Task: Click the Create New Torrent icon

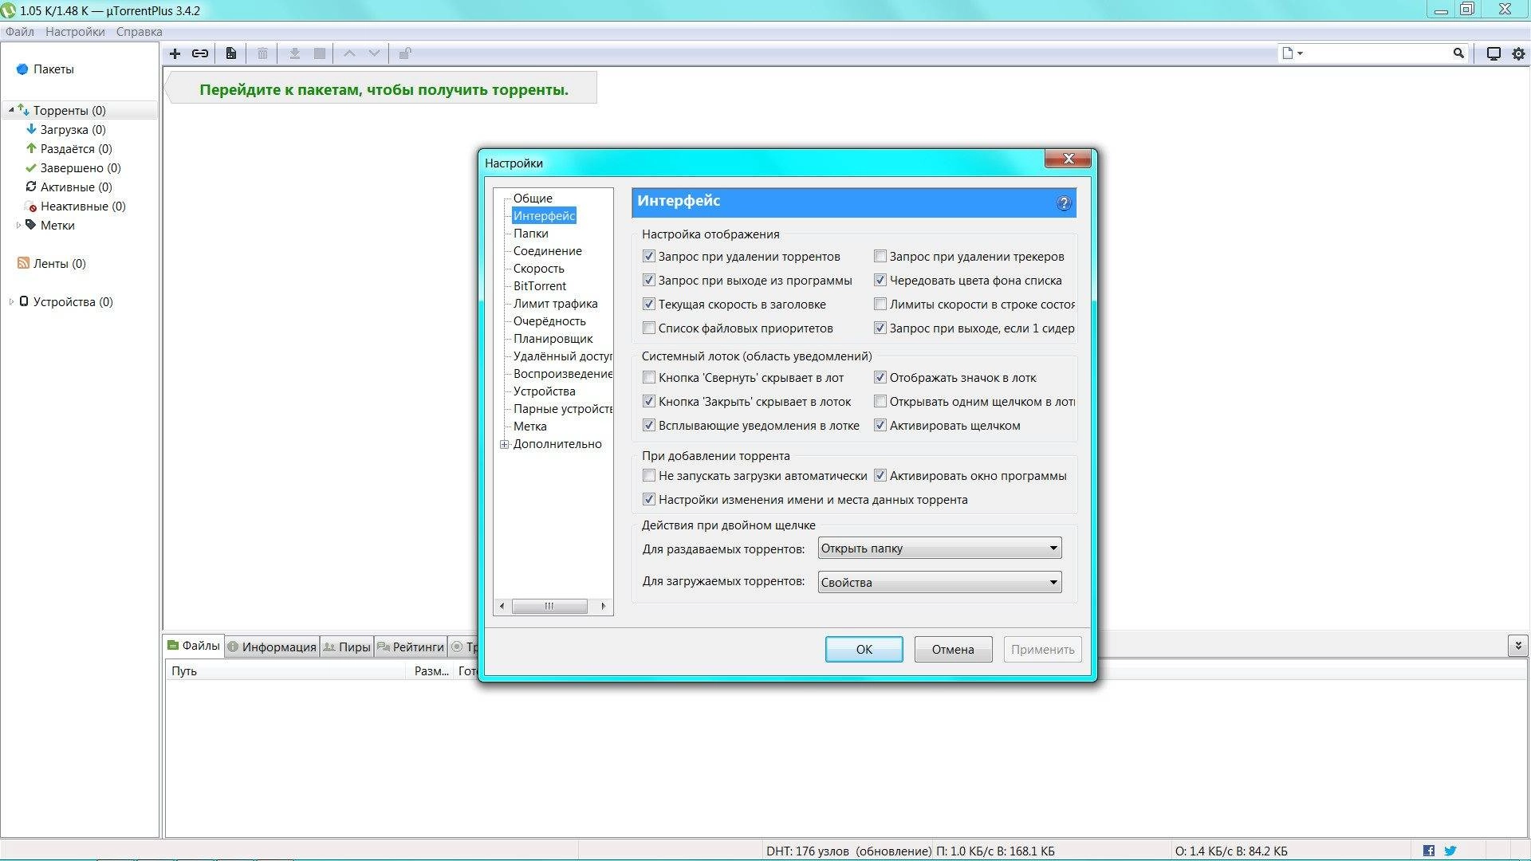Action: (230, 53)
